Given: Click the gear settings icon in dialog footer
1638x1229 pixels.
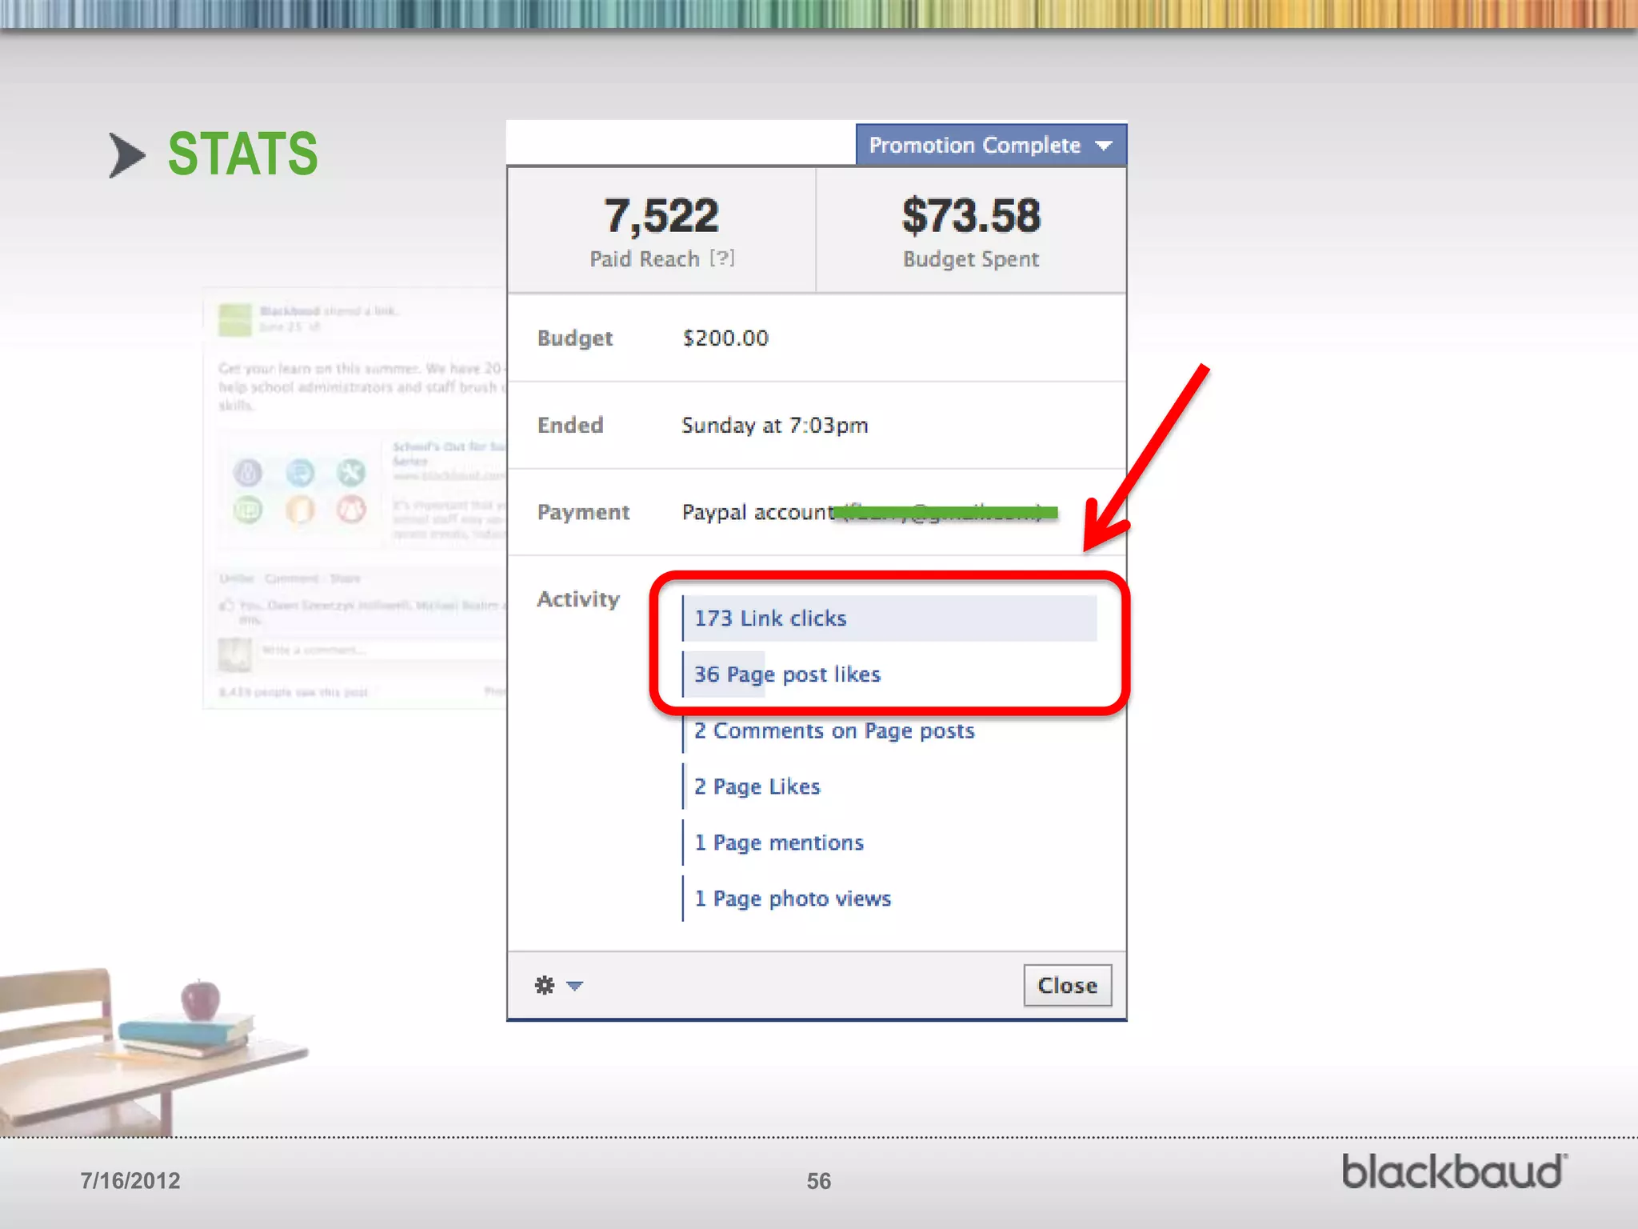Looking at the screenshot, I should coord(545,985).
